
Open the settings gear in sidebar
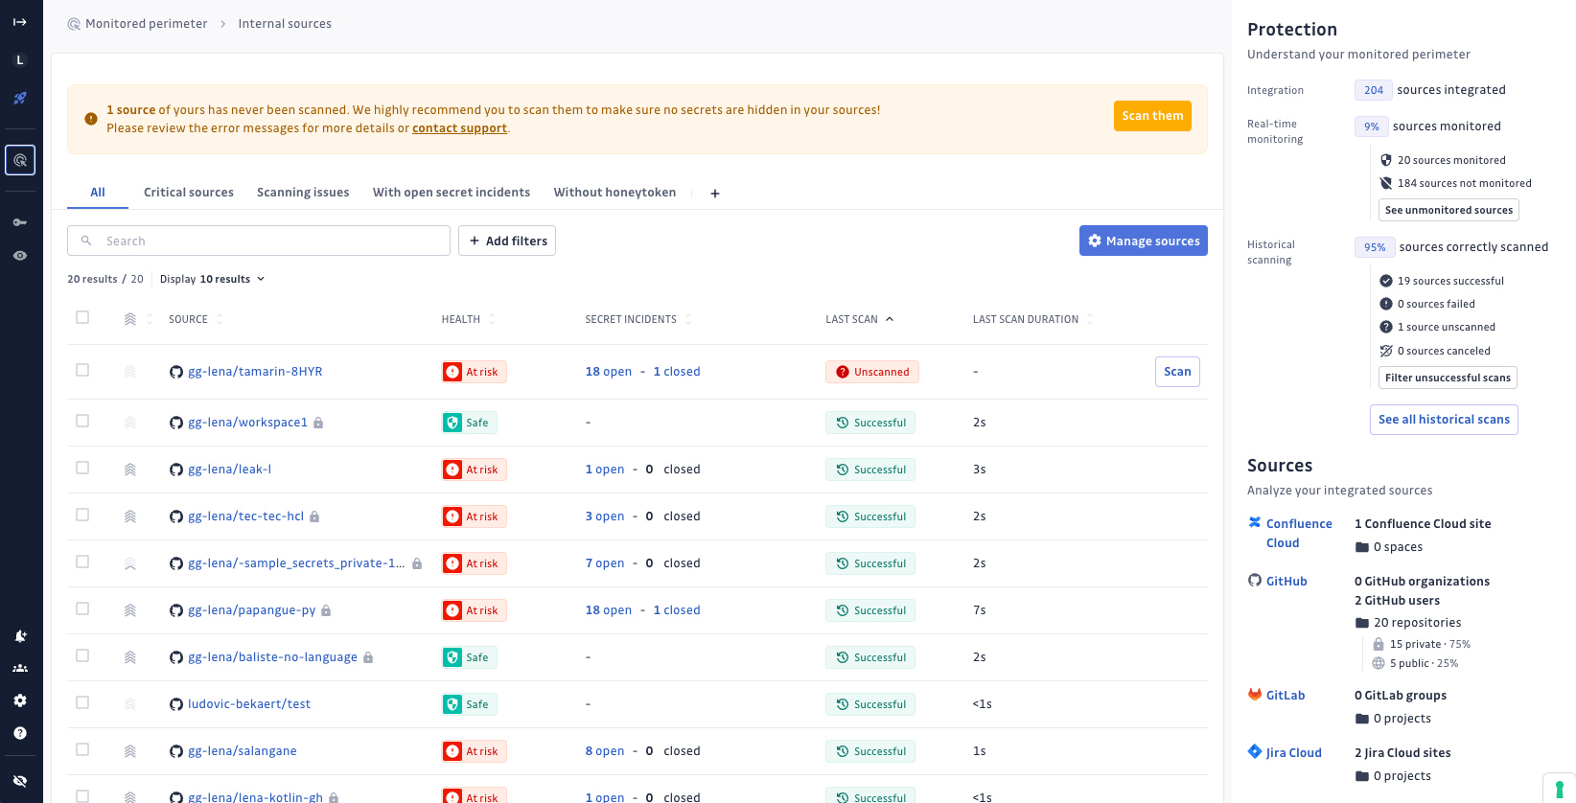19,701
